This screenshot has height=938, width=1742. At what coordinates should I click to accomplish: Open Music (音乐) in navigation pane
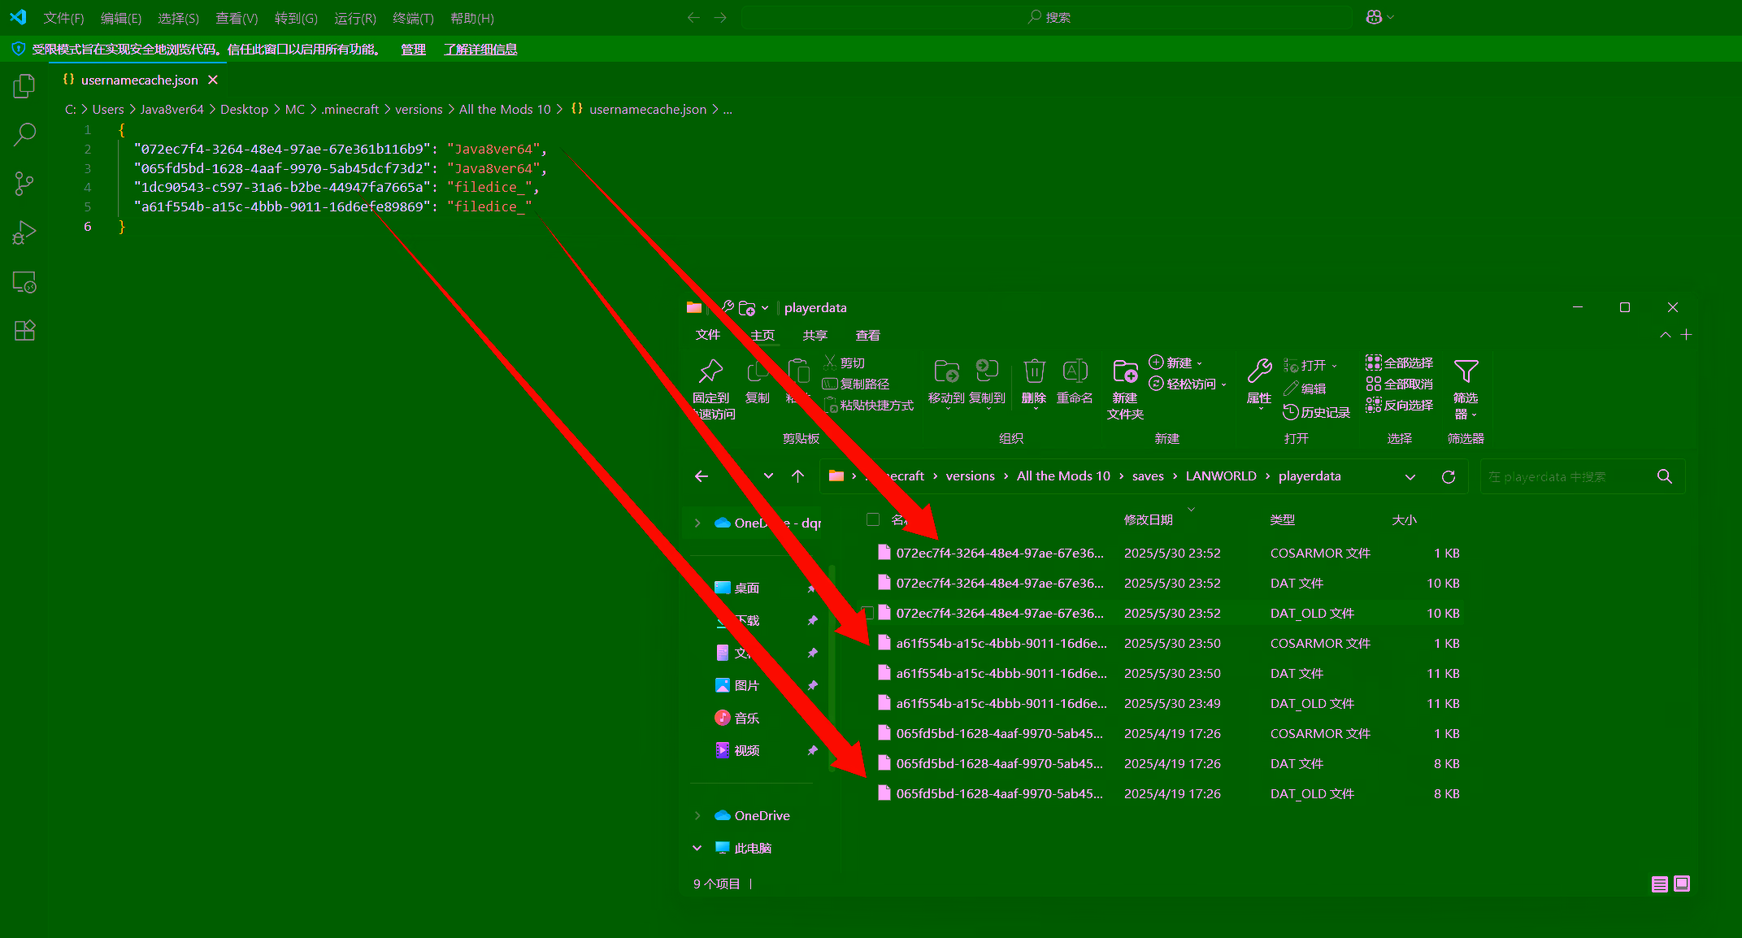pos(746,719)
